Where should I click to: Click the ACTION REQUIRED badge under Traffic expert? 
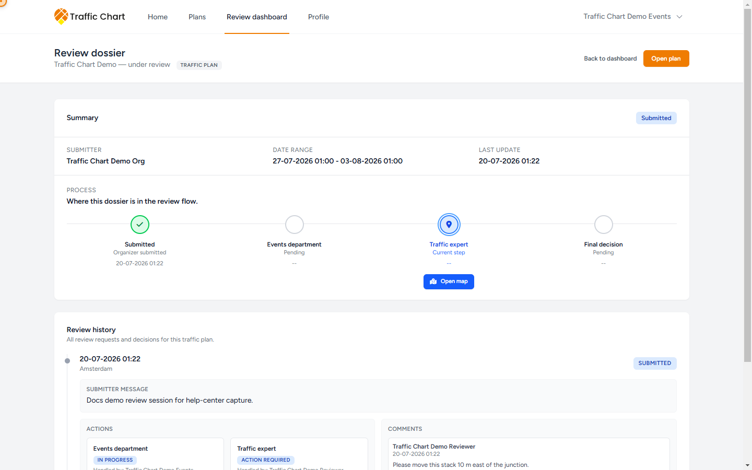pyautogui.click(x=266, y=460)
